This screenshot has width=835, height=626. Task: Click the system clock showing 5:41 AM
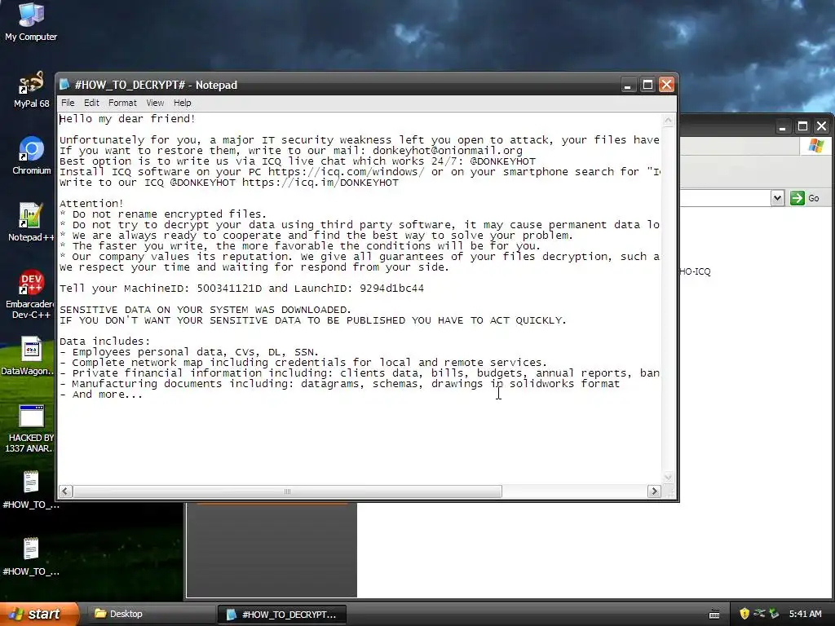coord(805,614)
